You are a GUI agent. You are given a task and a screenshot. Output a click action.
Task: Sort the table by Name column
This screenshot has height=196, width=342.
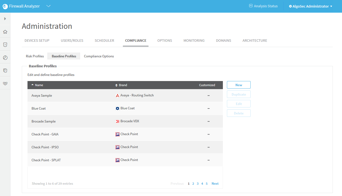coord(39,85)
